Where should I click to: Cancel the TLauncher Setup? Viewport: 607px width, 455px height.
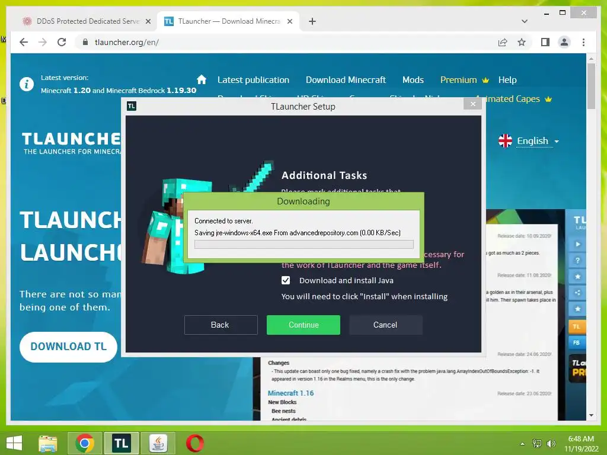click(x=385, y=325)
